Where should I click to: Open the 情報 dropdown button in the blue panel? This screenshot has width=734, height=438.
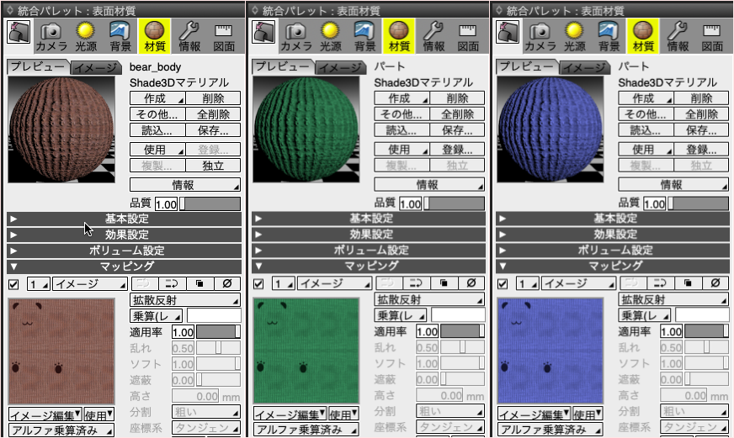click(673, 185)
